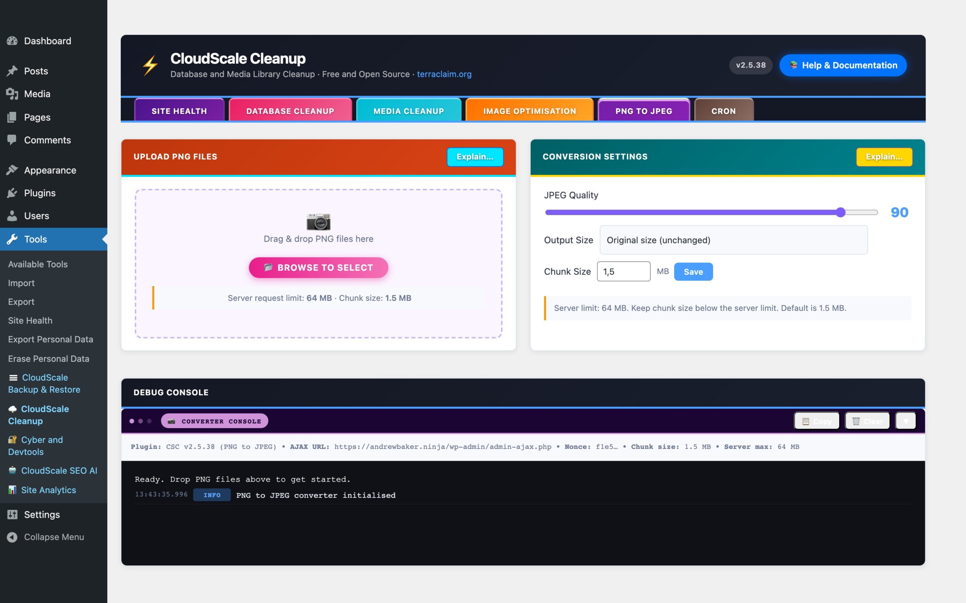Click the trash icon on Clear button
966x603 pixels.
pyautogui.click(x=856, y=421)
